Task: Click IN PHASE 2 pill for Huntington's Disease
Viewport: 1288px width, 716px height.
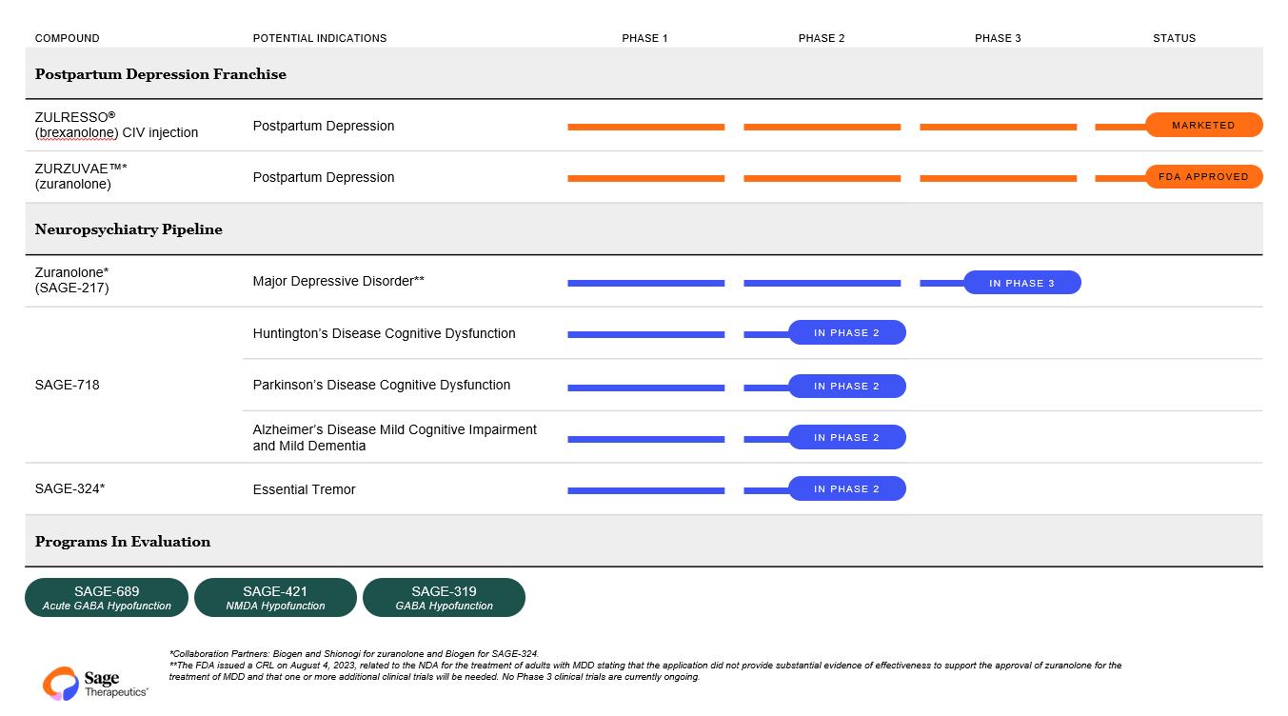Action: [x=846, y=333]
